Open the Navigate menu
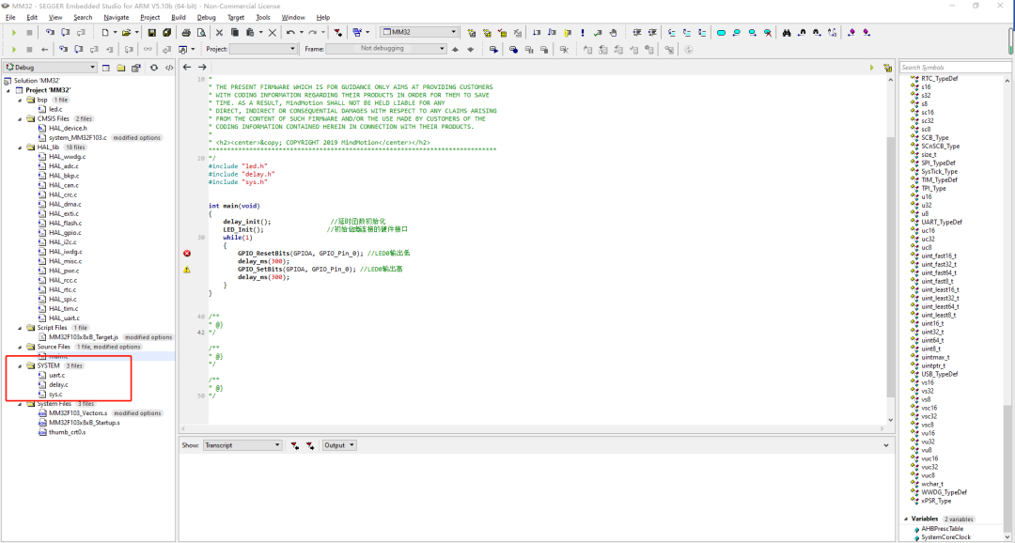The height and width of the screenshot is (543, 1015). coord(116,18)
